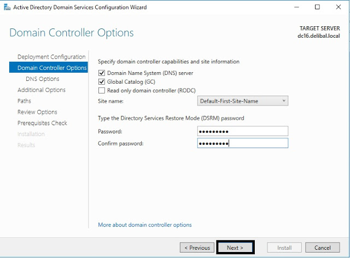Uncheck Domain Name System (DNS) server checkbox

[102, 73]
